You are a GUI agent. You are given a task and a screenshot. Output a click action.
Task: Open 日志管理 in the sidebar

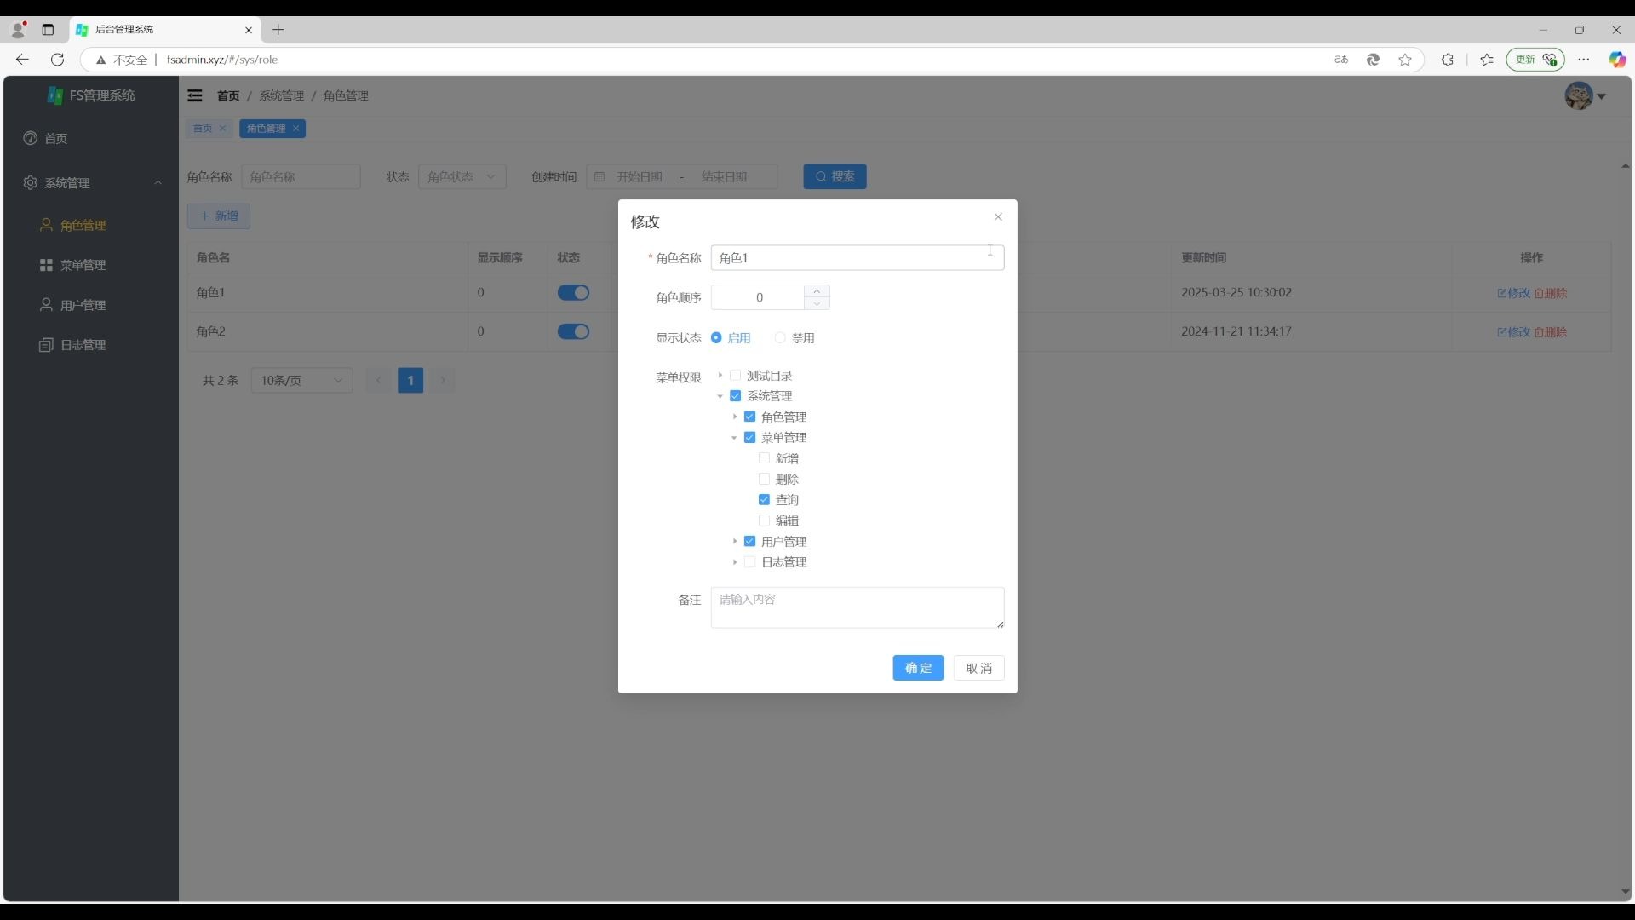(83, 345)
